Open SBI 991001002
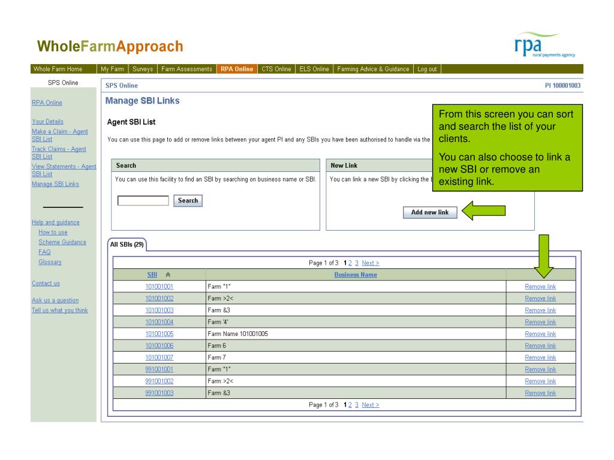614x460 pixels. 159,381
